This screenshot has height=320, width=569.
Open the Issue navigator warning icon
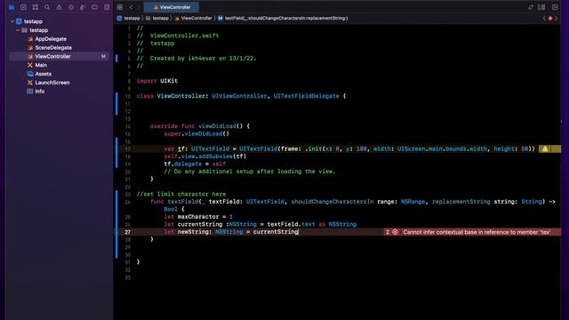[59, 7]
